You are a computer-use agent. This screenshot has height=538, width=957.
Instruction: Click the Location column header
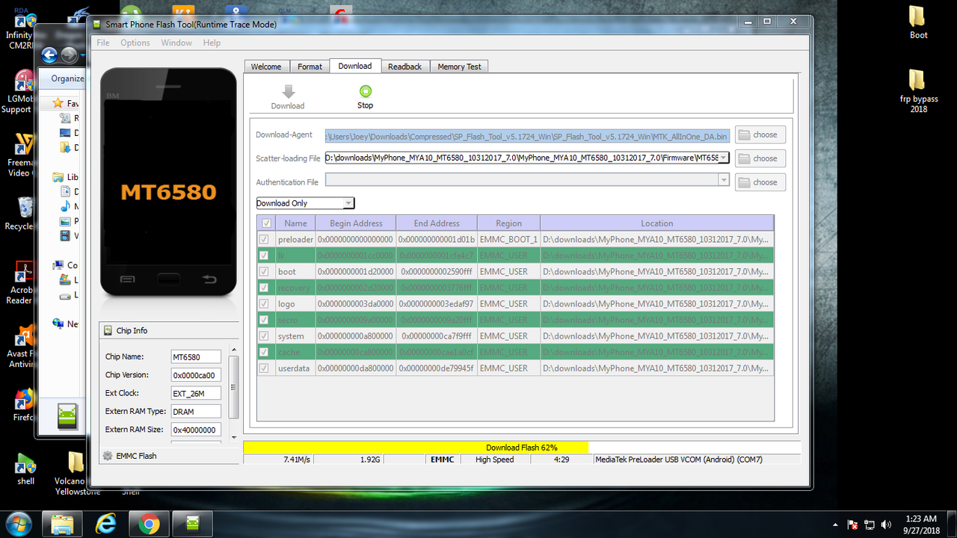point(657,223)
